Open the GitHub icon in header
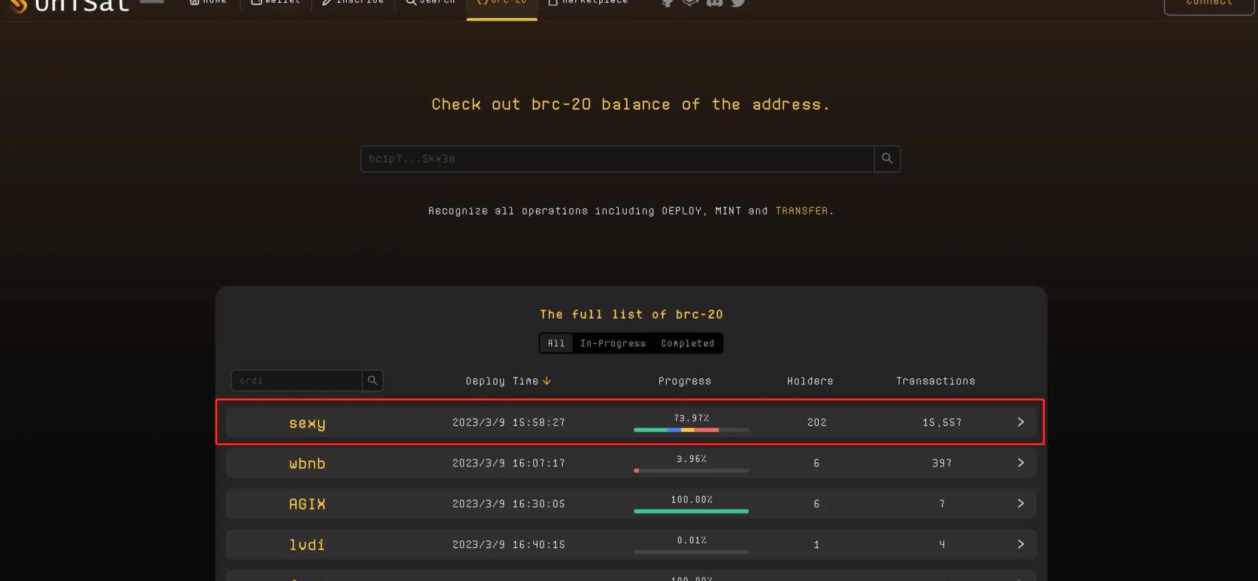The height and width of the screenshot is (581, 1258). point(667,3)
